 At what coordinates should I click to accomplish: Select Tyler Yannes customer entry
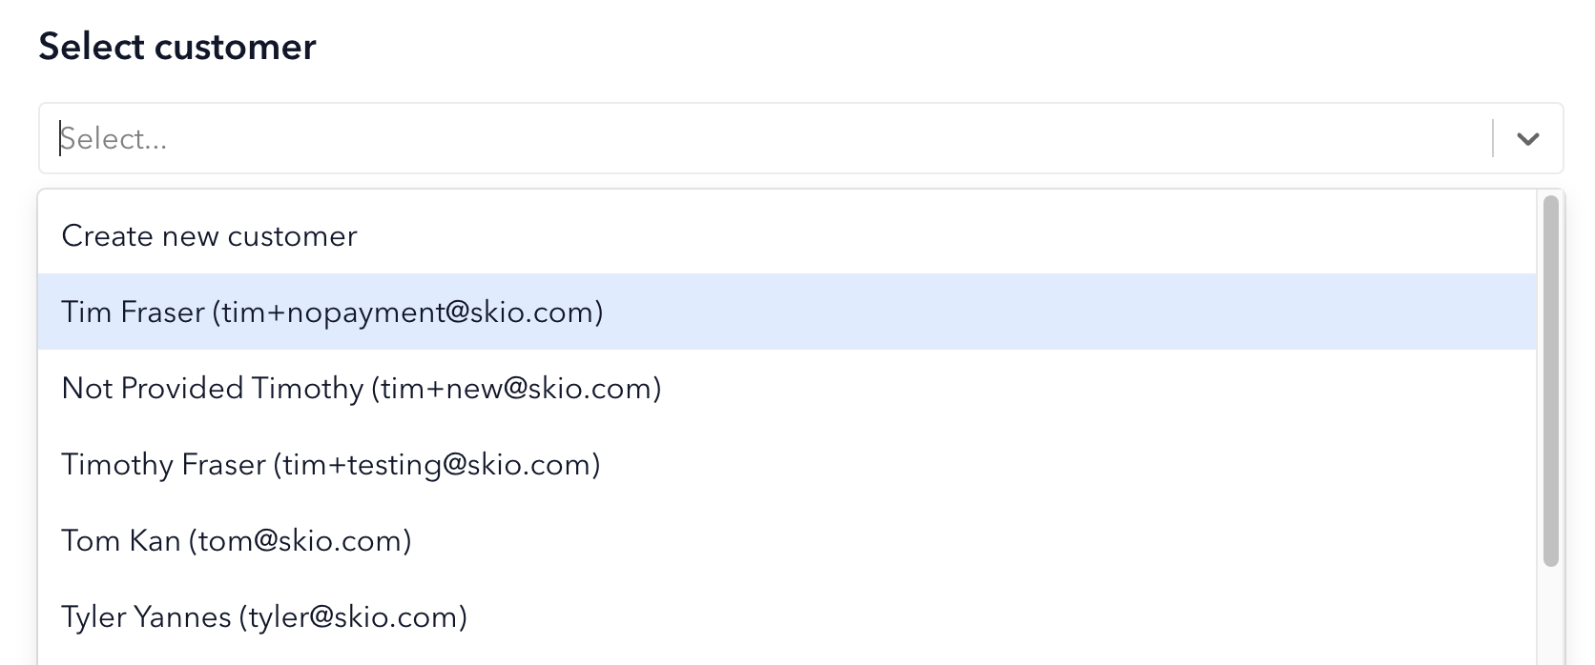[787, 616]
